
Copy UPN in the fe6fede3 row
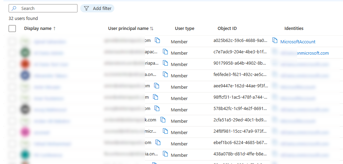[x=165, y=75]
